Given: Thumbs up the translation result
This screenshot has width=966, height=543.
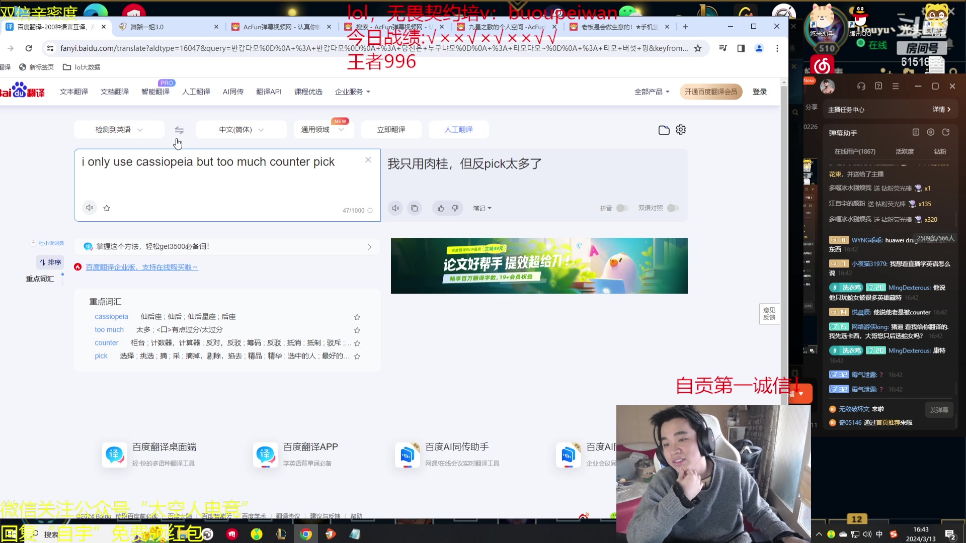Looking at the screenshot, I should [441, 208].
